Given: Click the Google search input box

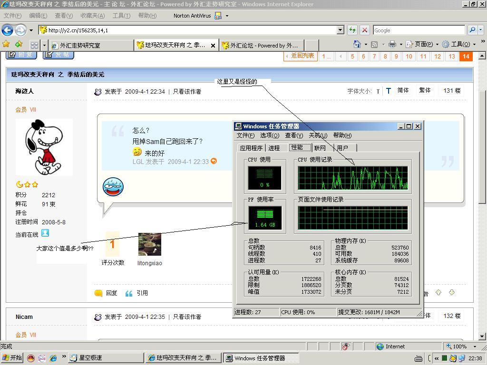Looking at the screenshot, I should point(419,30).
